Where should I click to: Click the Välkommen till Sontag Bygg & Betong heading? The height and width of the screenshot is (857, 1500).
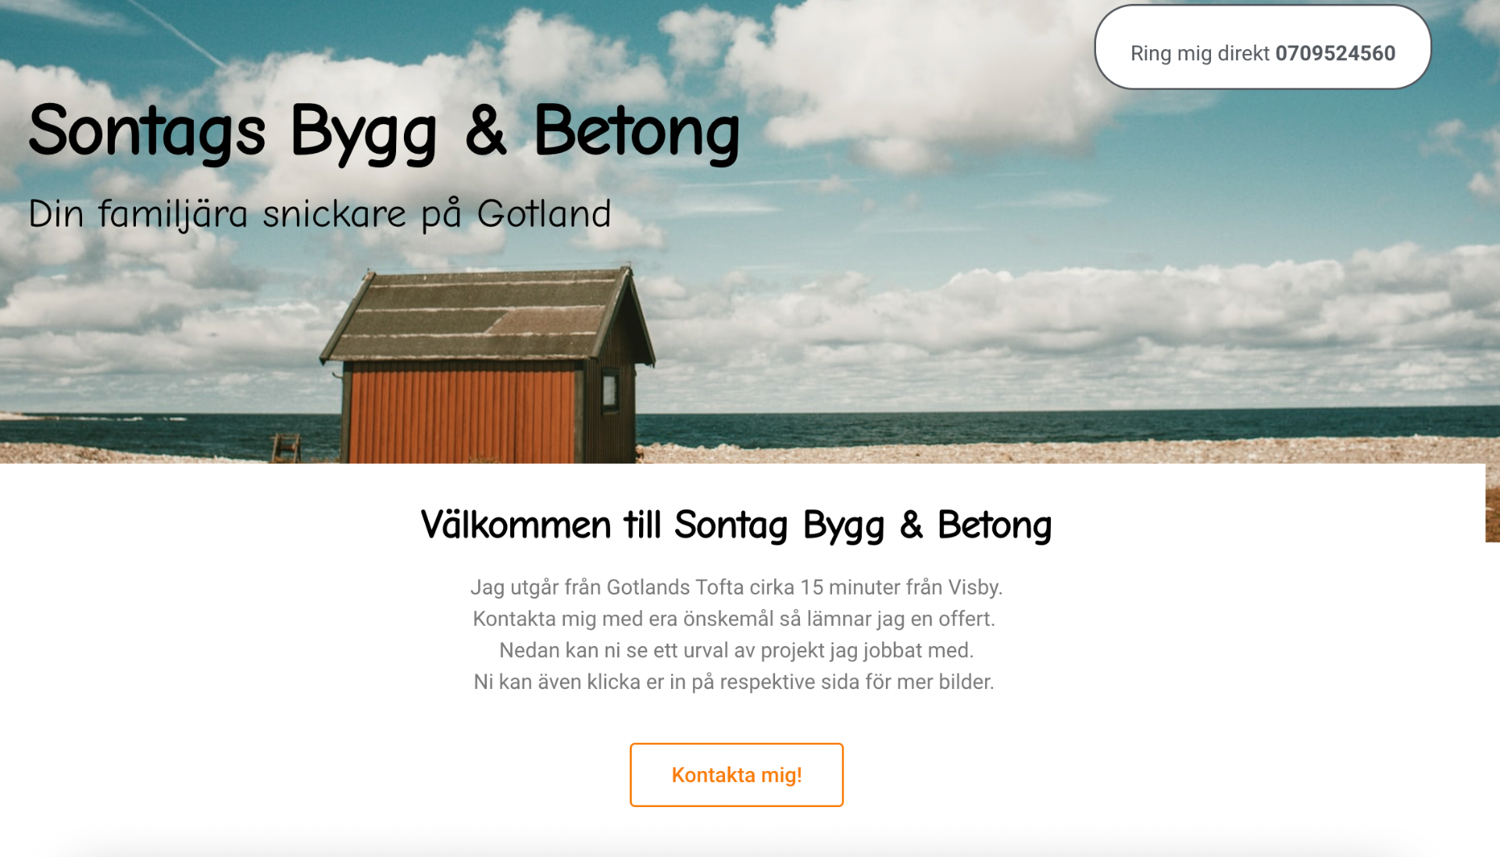(x=736, y=524)
